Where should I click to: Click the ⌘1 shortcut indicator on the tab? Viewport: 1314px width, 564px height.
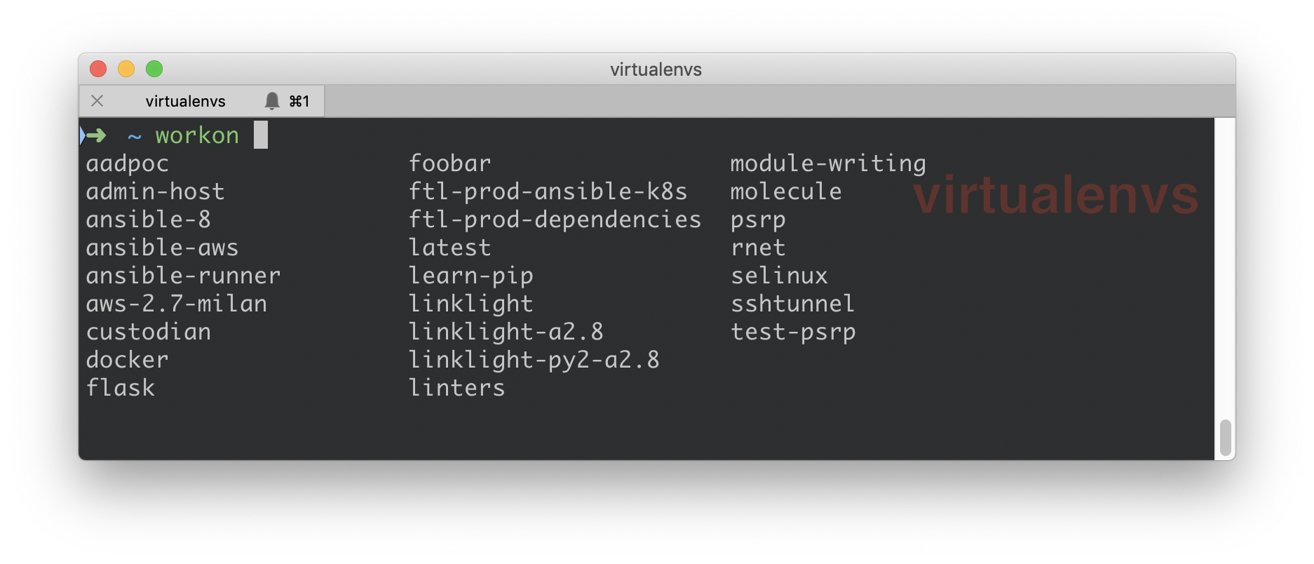pos(299,101)
